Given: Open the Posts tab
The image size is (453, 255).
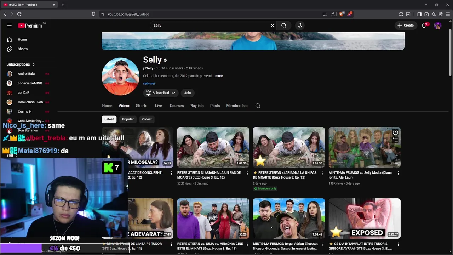Looking at the screenshot, I should pyautogui.click(x=215, y=106).
